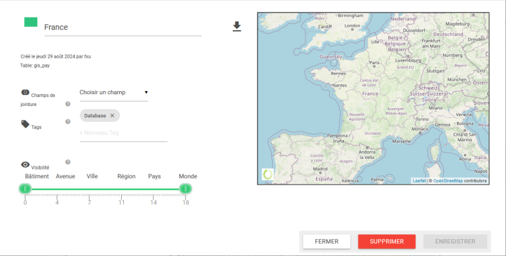
Task: Click the Pays zoom level label
Action: pyautogui.click(x=154, y=176)
